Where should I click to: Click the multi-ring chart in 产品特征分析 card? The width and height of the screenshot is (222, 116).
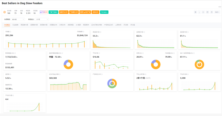point(112,84)
